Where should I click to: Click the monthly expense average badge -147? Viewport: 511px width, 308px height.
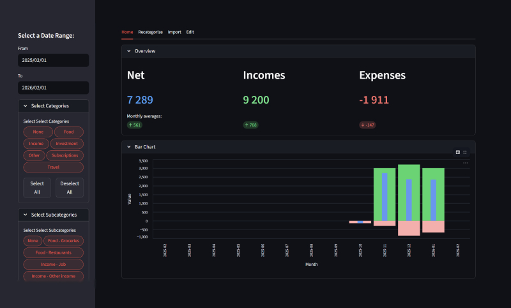point(367,125)
